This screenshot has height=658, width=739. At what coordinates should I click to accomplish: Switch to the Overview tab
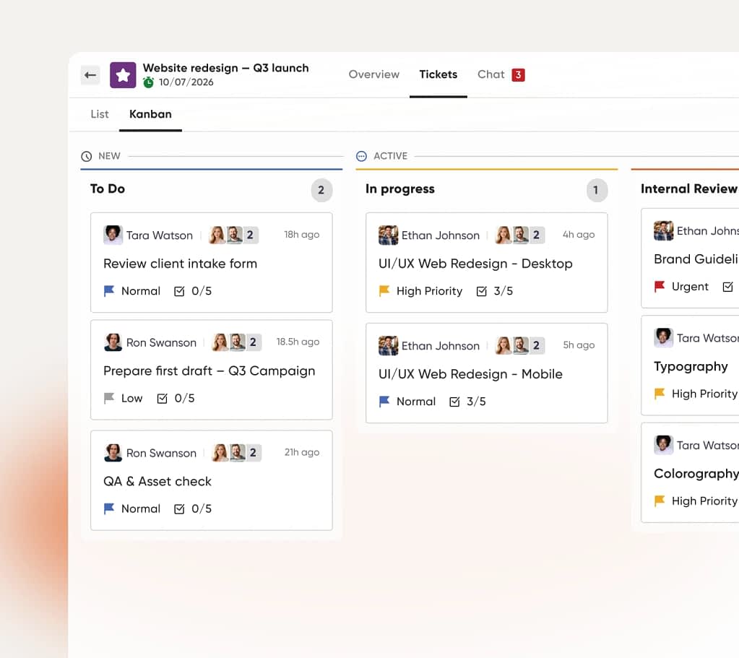pyautogui.click(x=373, y=74)
